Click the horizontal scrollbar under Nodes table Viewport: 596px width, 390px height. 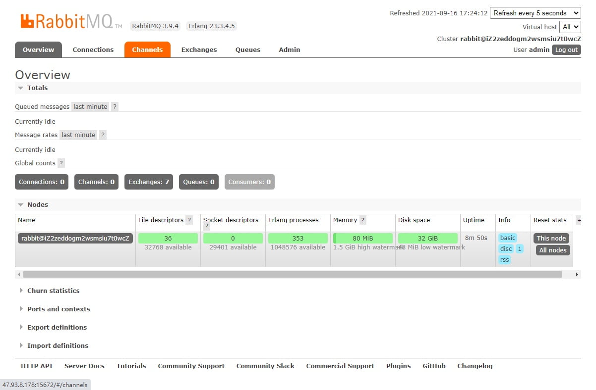click(292, 275)
